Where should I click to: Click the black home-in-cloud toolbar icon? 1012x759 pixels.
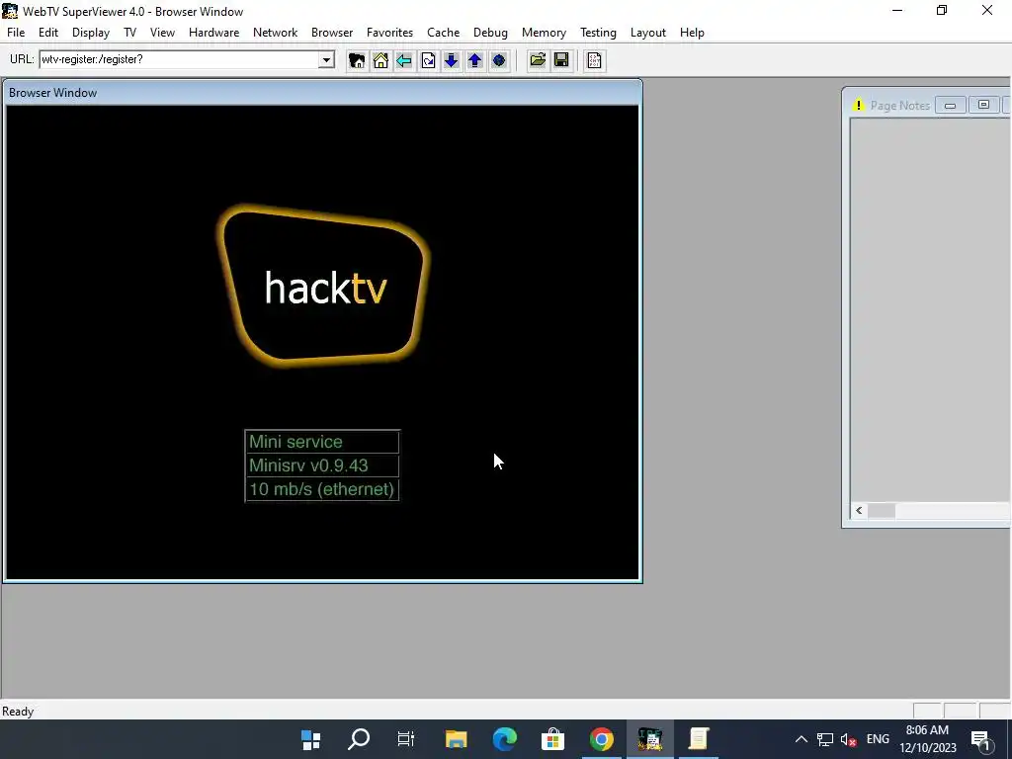(x=356, y=60)
